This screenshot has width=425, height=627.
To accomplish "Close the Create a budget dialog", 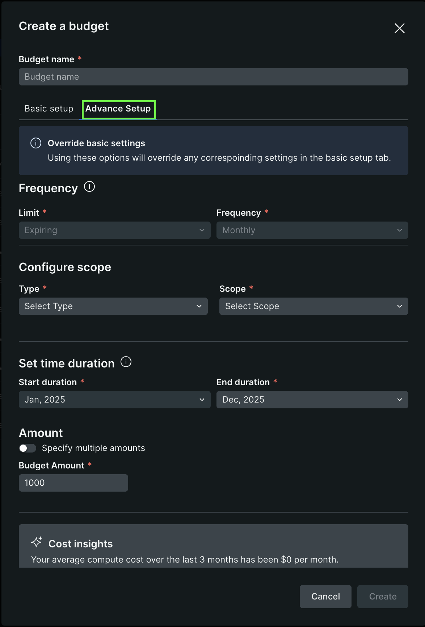I will [399, 28].
